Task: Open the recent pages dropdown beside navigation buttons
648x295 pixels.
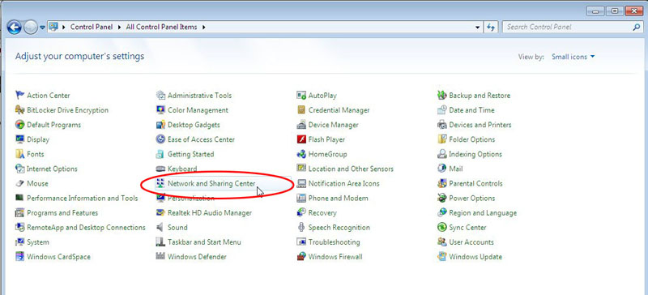Action: point(43,28)
